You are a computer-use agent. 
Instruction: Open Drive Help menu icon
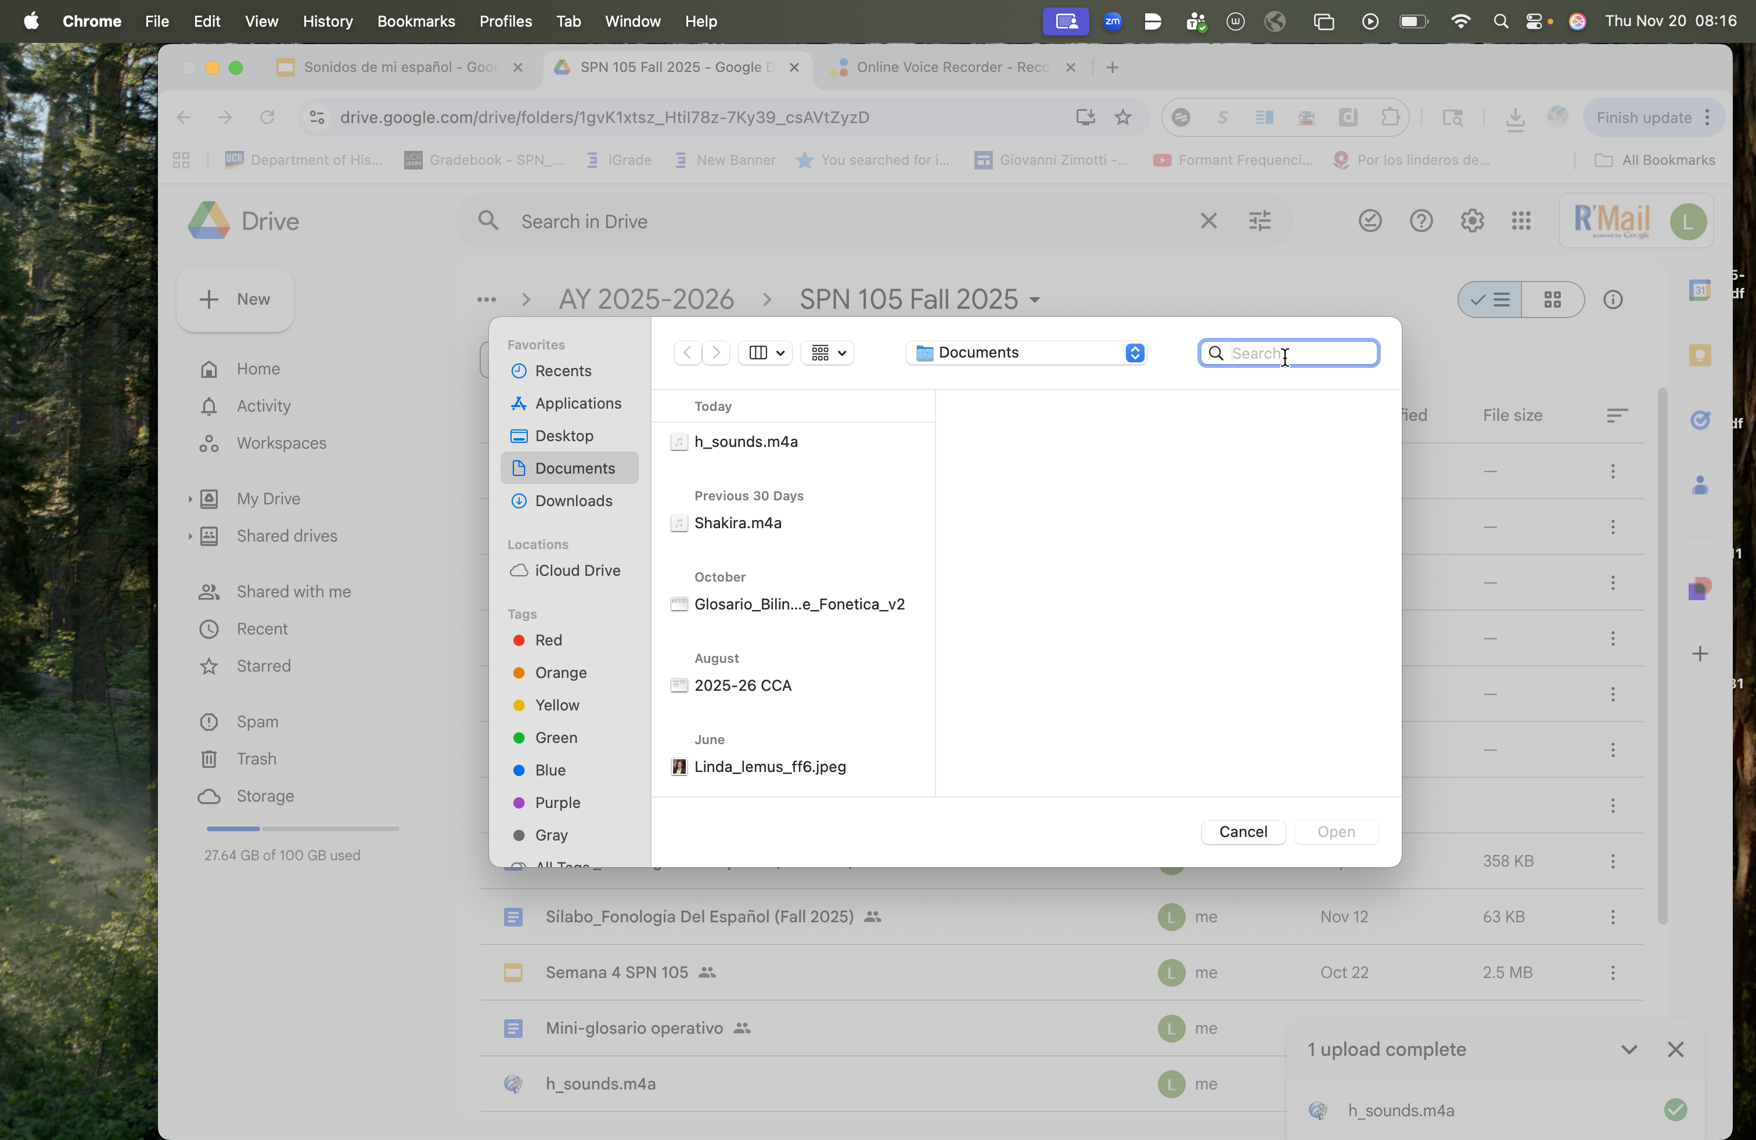tap(1421, 221)
